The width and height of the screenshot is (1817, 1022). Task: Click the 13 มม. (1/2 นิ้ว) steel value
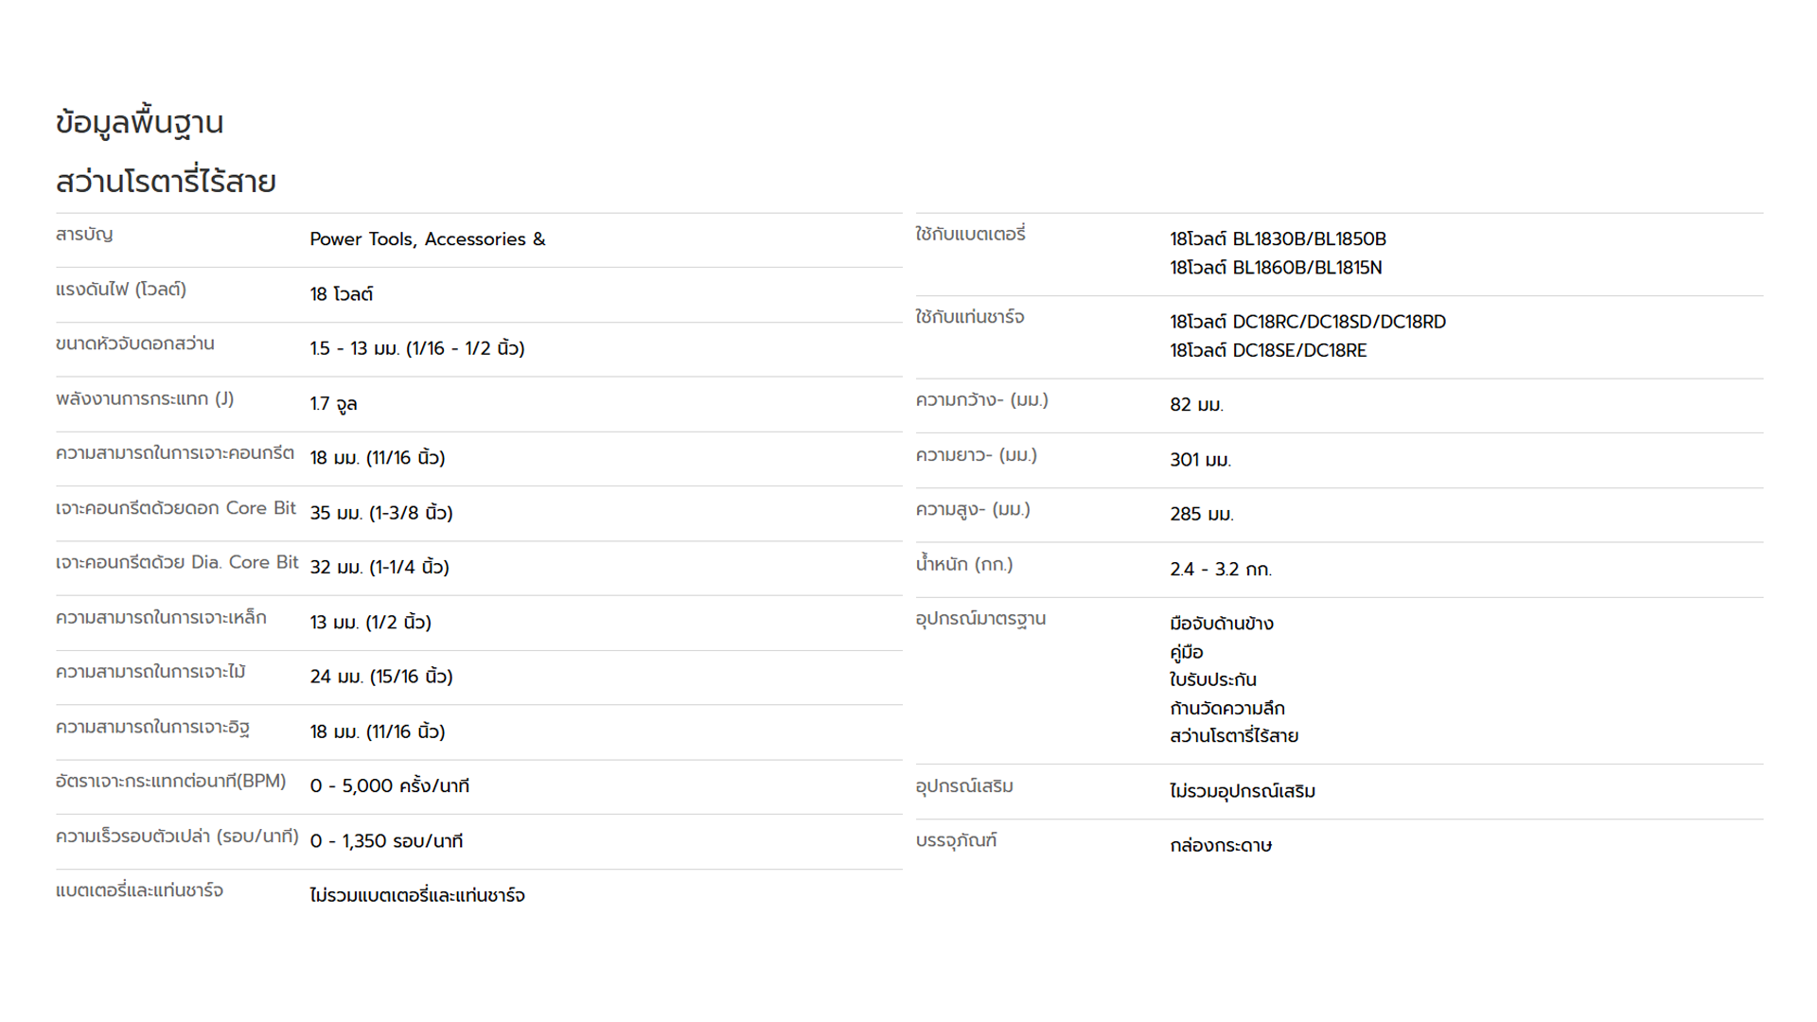tap(371, 622)
